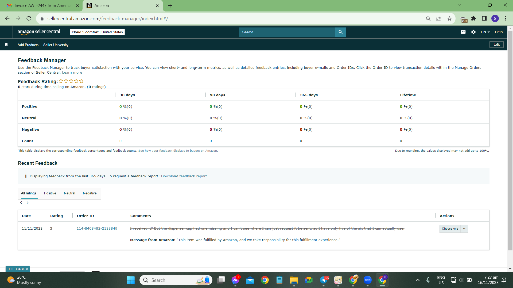Open the hamburger navigation menu
This screenshot has height=288, width=513.
pyautogui.click(x=6, y=32)
